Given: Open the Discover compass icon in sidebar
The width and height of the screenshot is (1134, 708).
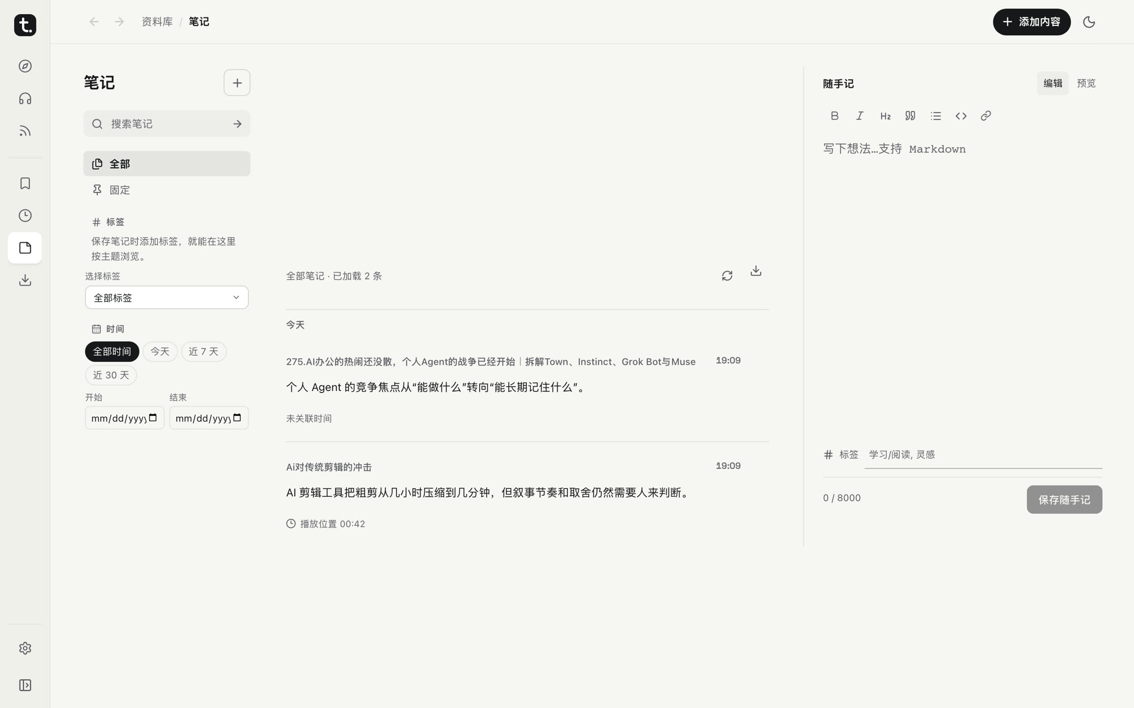Looking at the screenshot, I should coord(25,66).
